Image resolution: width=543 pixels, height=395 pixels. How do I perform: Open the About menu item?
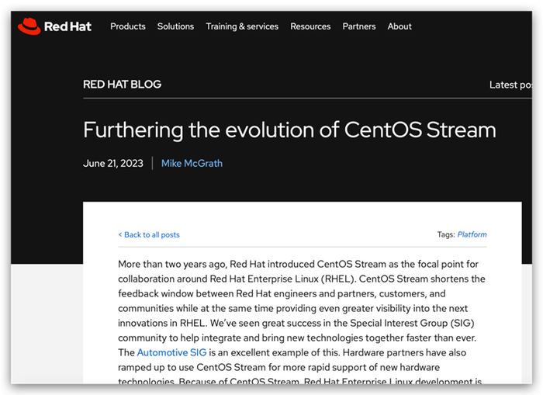point(399,26)
